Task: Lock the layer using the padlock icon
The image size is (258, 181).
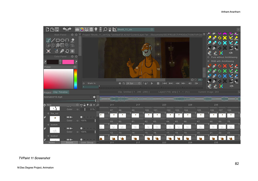Action: pyautogui.click(x=84, y=105)
